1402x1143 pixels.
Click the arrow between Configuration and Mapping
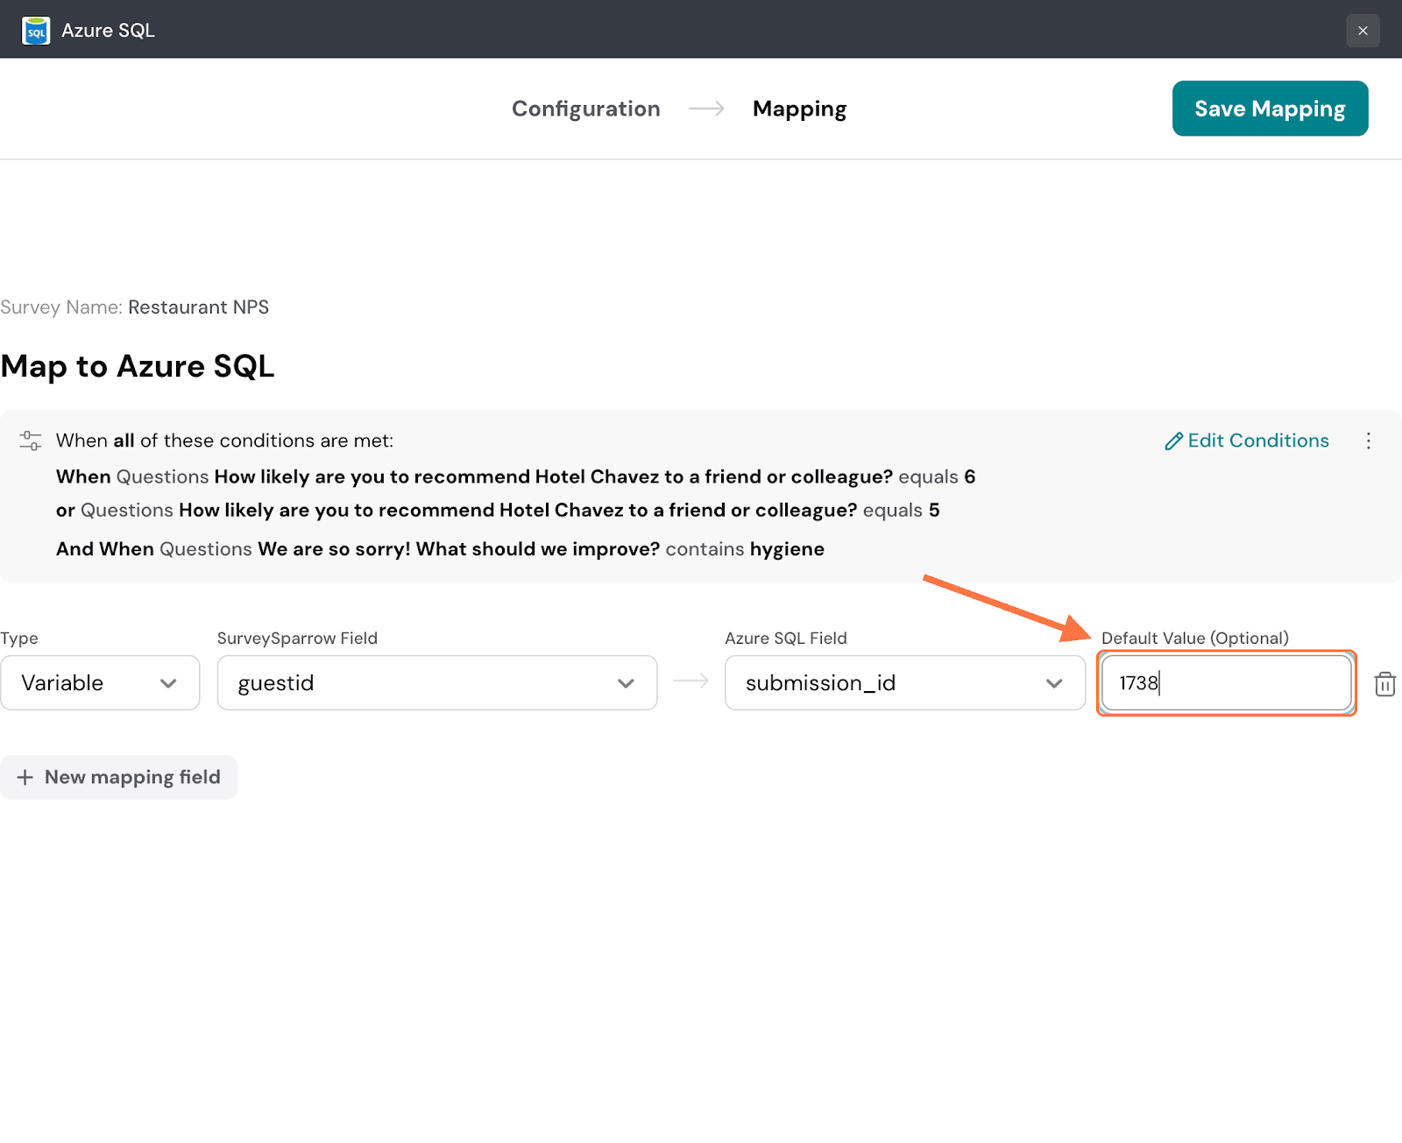coord(706,109)
